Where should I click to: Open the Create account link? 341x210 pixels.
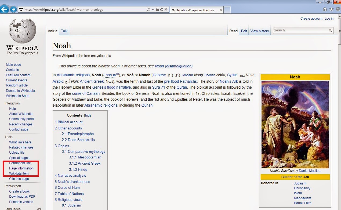(x=311, y=18)
